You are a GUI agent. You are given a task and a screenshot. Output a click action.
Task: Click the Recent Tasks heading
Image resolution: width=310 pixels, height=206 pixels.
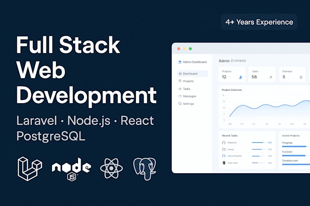[x=229, y=136]
